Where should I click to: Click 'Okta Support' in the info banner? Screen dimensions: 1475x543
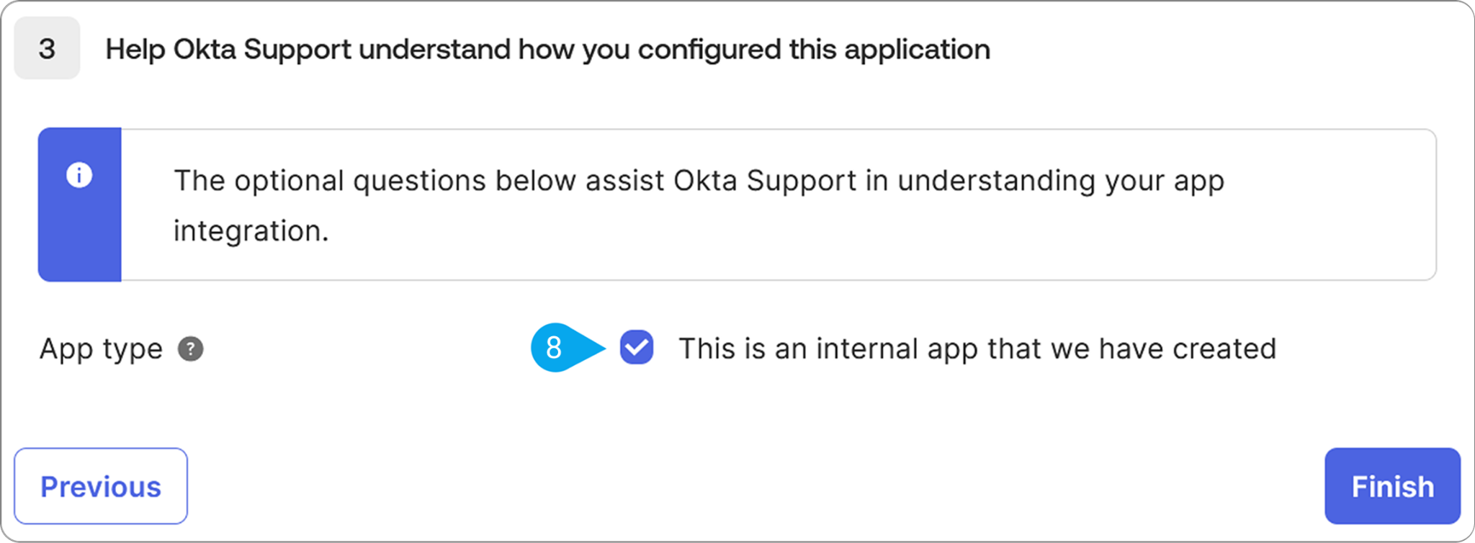click(765, 181)
